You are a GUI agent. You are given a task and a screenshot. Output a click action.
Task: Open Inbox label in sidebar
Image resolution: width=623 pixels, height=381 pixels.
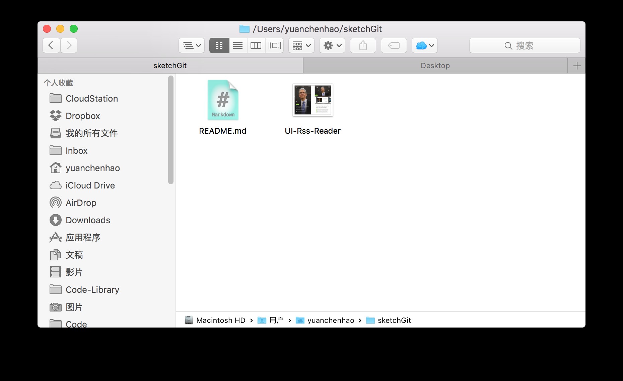(x=76, y=151)
